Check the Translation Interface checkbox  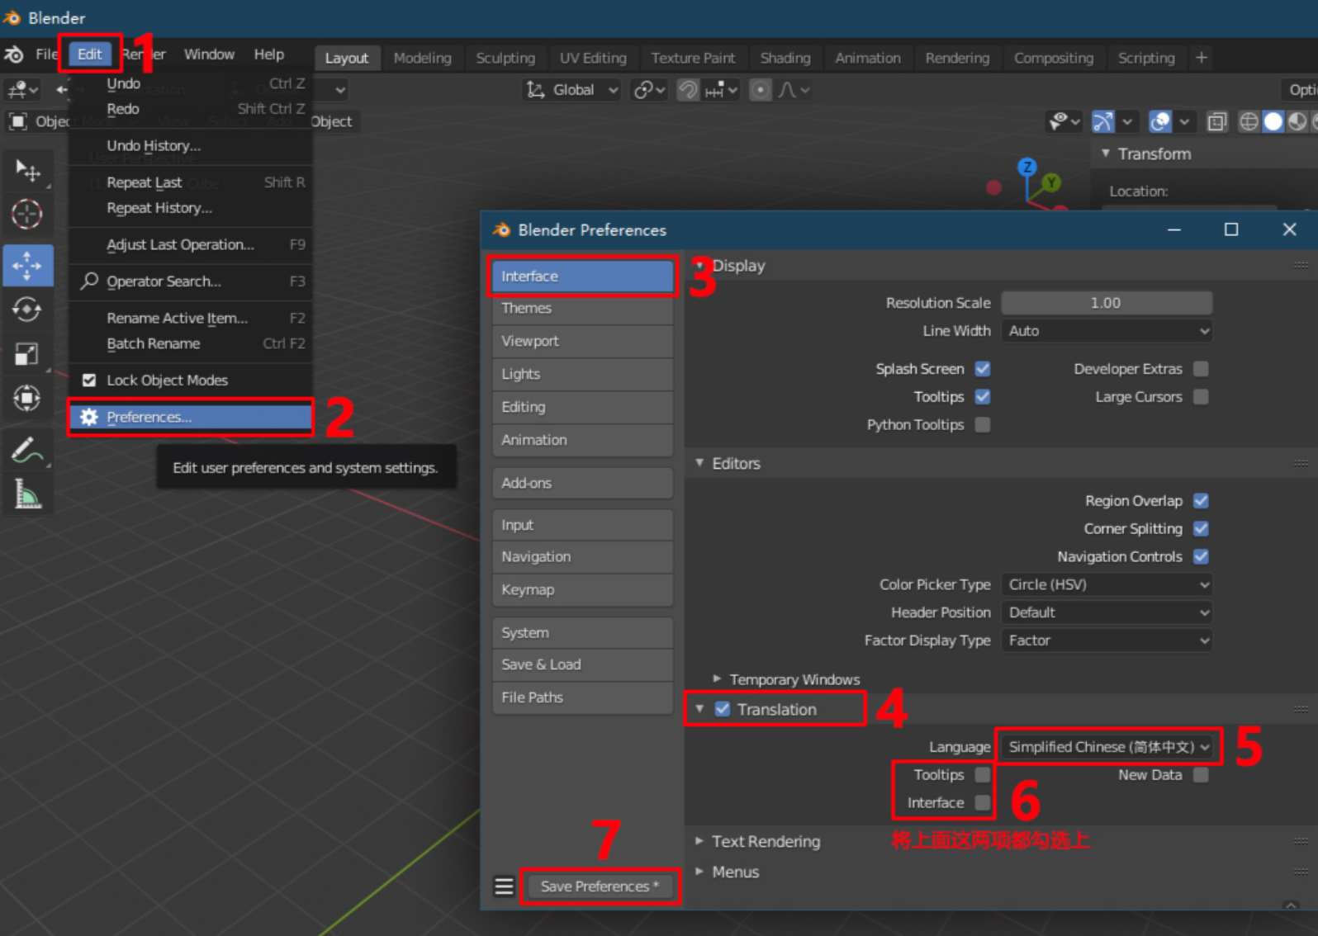(x=983, y=803)
